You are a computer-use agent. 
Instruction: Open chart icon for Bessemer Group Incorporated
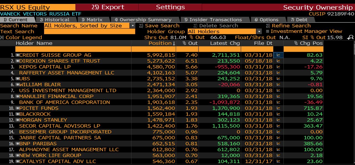(278, 132)
